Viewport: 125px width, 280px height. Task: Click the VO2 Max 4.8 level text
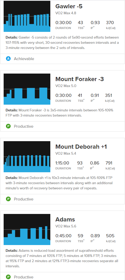[66, 13]
